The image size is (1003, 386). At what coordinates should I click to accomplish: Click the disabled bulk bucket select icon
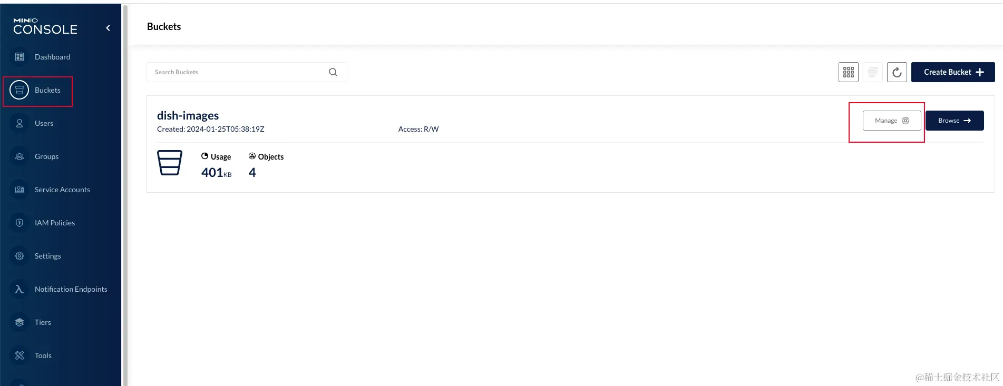[873, 72]
